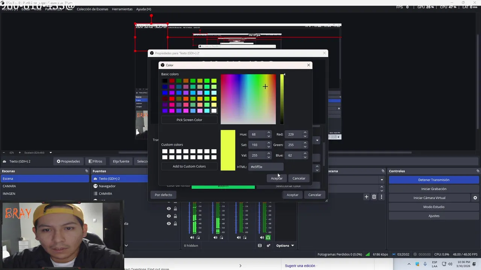This screenshot has width=481, height=270.
Task: Select the Escena scene
Action: pos(45,178)
